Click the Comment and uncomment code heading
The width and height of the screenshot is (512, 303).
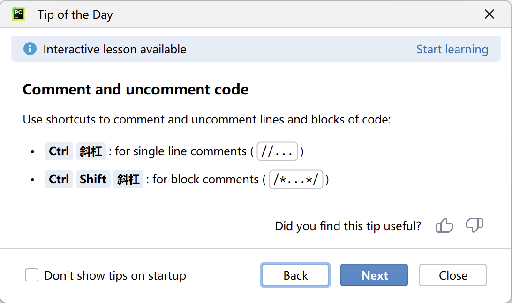(135, 89)
